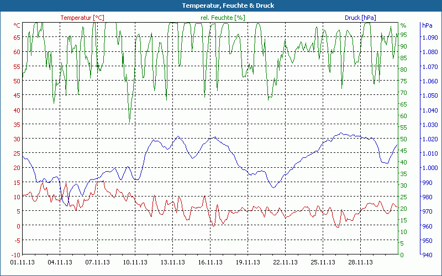The height and width of the screenshot is (276, 442).
Task: Pick the 19.11.13 date tick label
Action: click(x=248, y=263)
